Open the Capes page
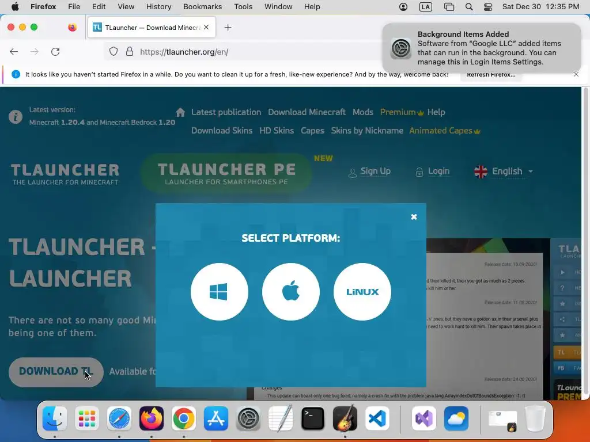The image size is (590, 442). click(x=312, y=131)
